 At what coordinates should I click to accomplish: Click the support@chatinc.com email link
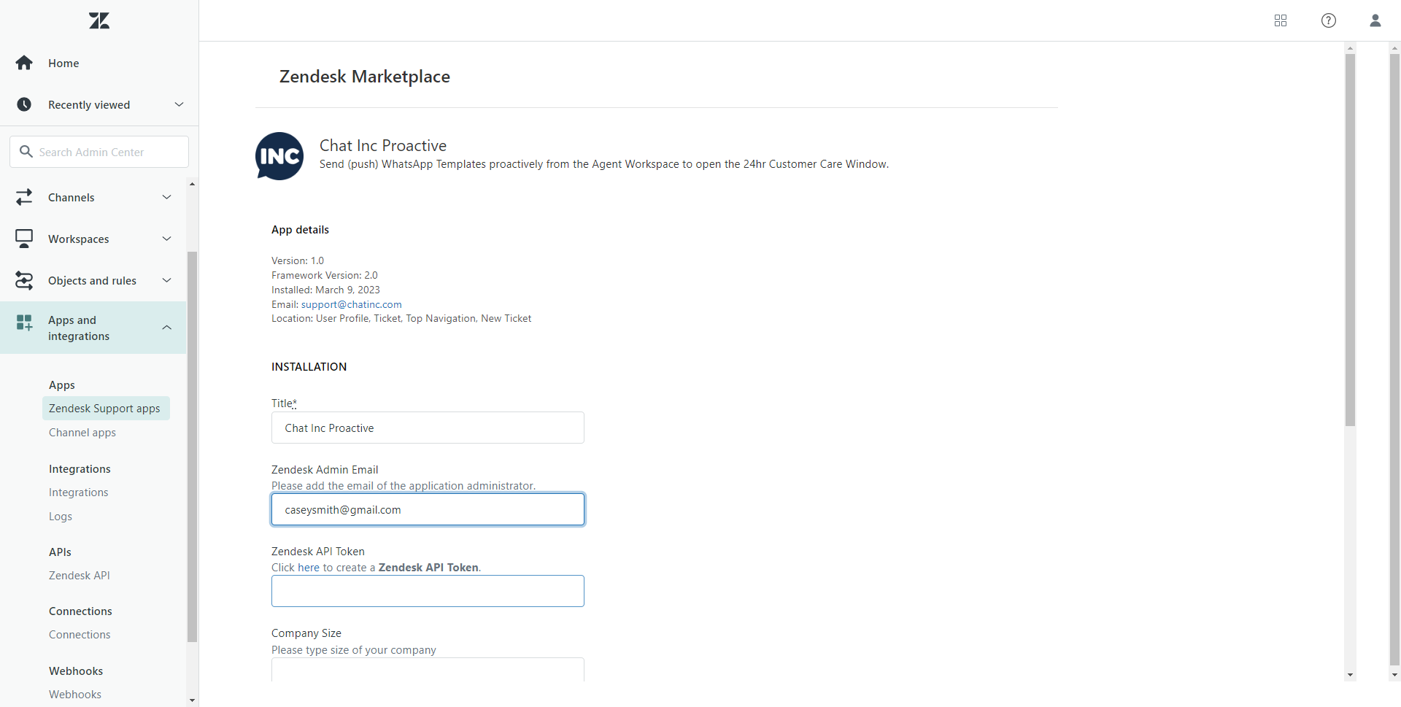pos(351,304)
